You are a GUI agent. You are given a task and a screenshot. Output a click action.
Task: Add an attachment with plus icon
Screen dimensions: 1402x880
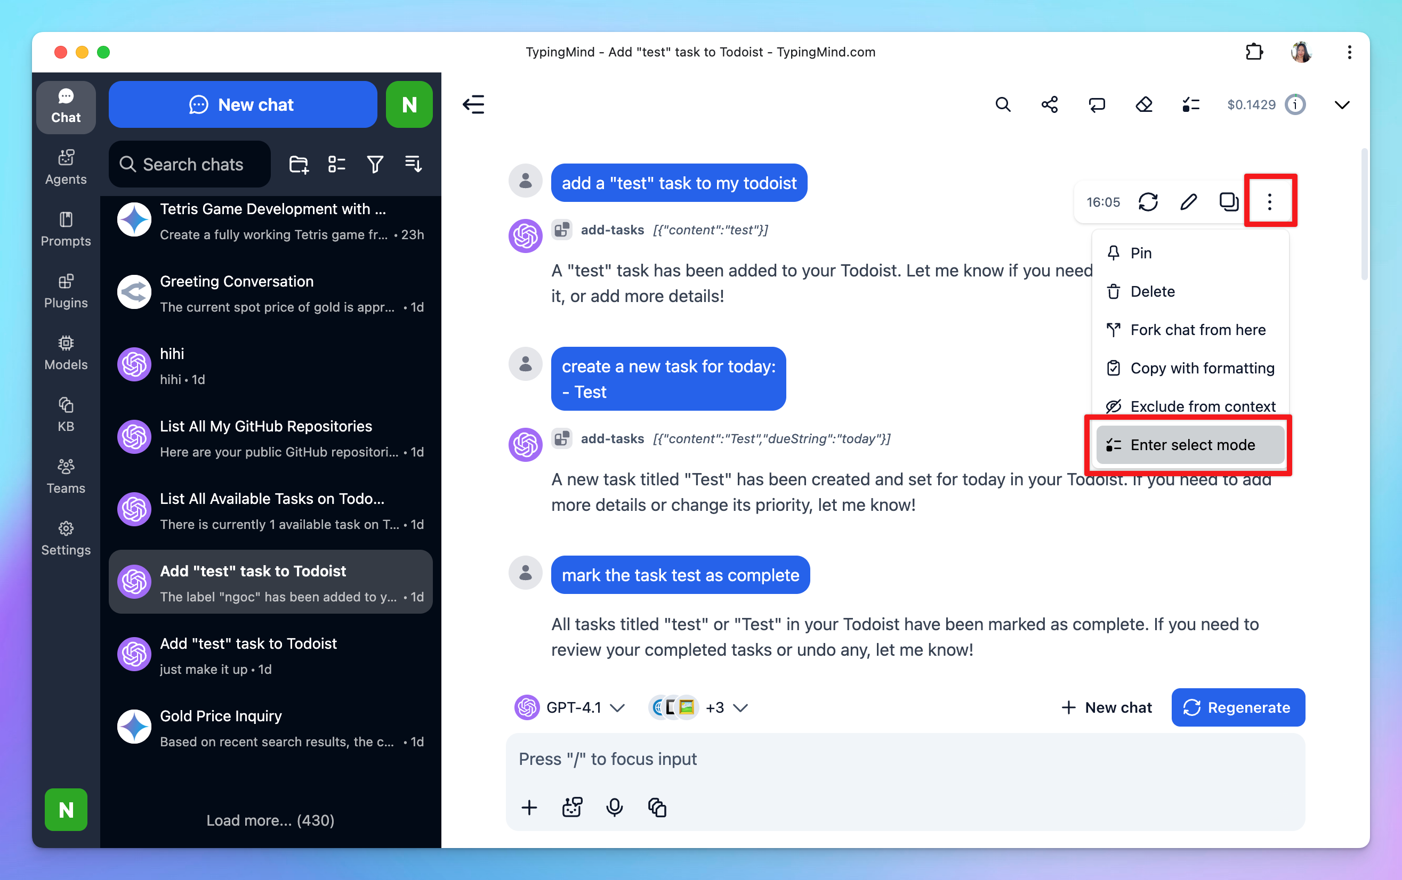coord(529,808)
